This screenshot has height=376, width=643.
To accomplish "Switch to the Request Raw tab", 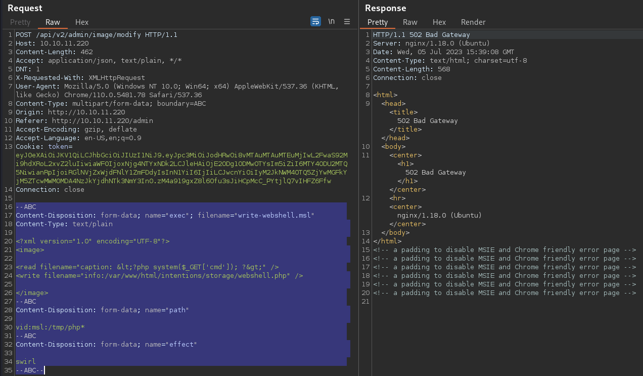I will [53, 22].
